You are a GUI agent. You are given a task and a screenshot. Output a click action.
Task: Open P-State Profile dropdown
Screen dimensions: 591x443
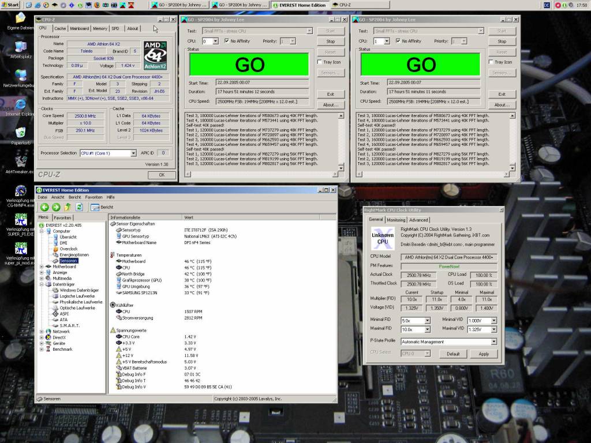tap(494, 341)
